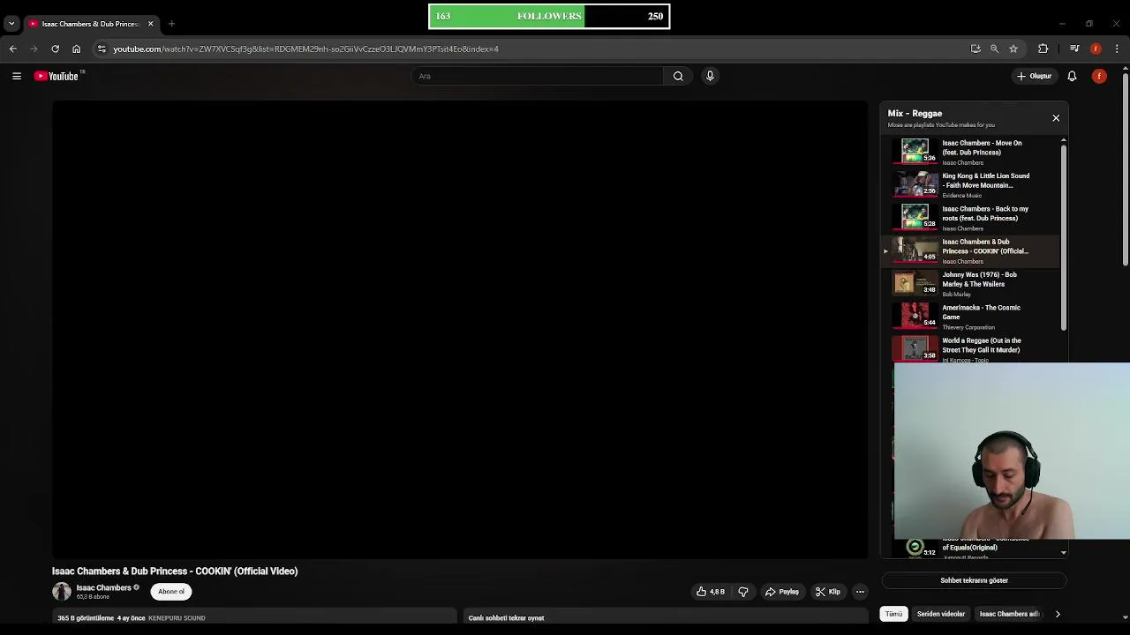The height and width of the screenshot is (635, 1130).
Task: Open the YouTube account avatar menu
Action: (1099, 76)
